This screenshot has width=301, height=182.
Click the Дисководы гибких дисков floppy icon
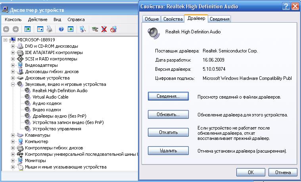[20, 72]
